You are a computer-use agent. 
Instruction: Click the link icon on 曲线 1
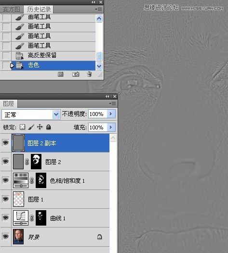[x=32, y=218]
